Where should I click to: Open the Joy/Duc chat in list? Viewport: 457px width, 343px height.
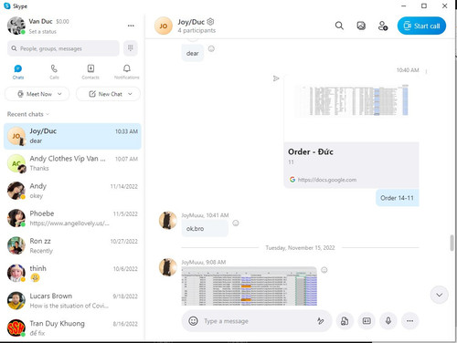coord(72,136)
